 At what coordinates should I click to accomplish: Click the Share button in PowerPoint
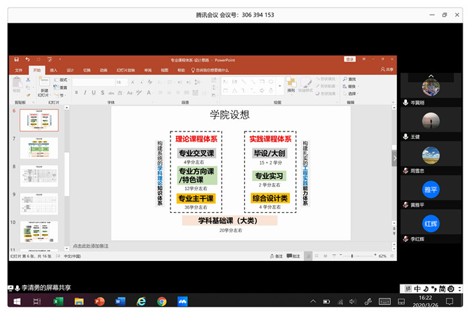387,70
